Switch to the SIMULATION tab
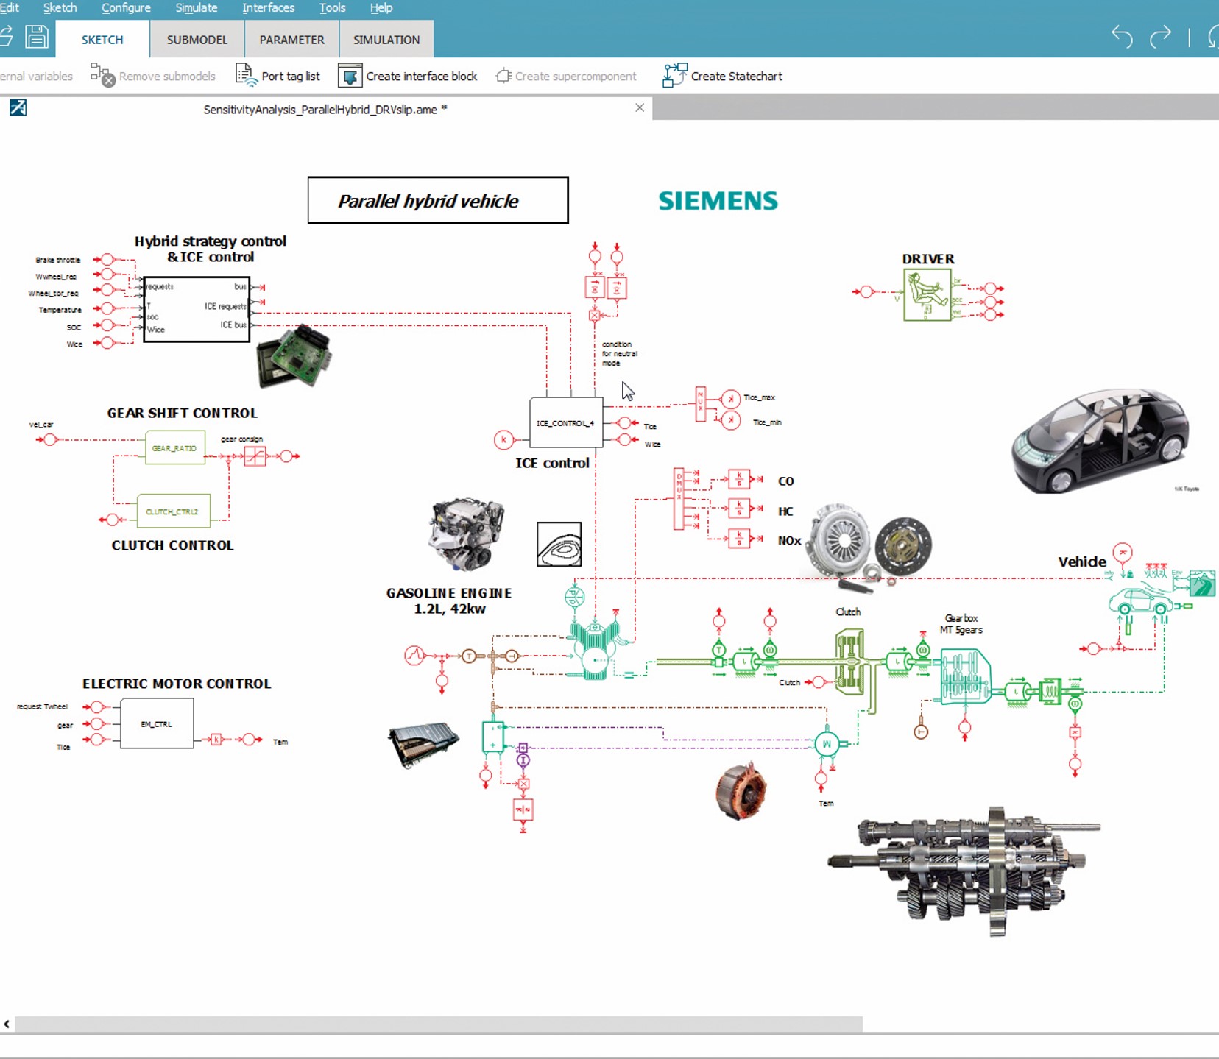 coord(386,40)
